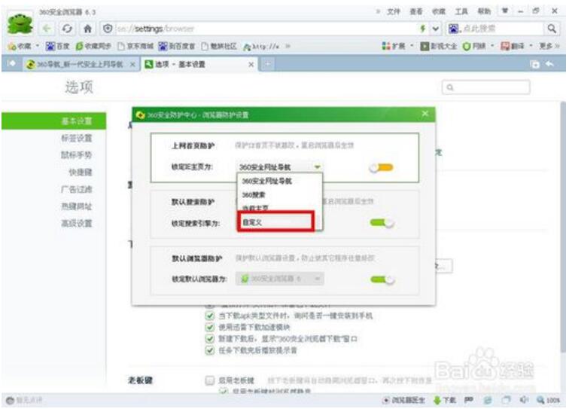
Task: Click the 收藏同步 bookmark sync item
Action: click(93, 46)
